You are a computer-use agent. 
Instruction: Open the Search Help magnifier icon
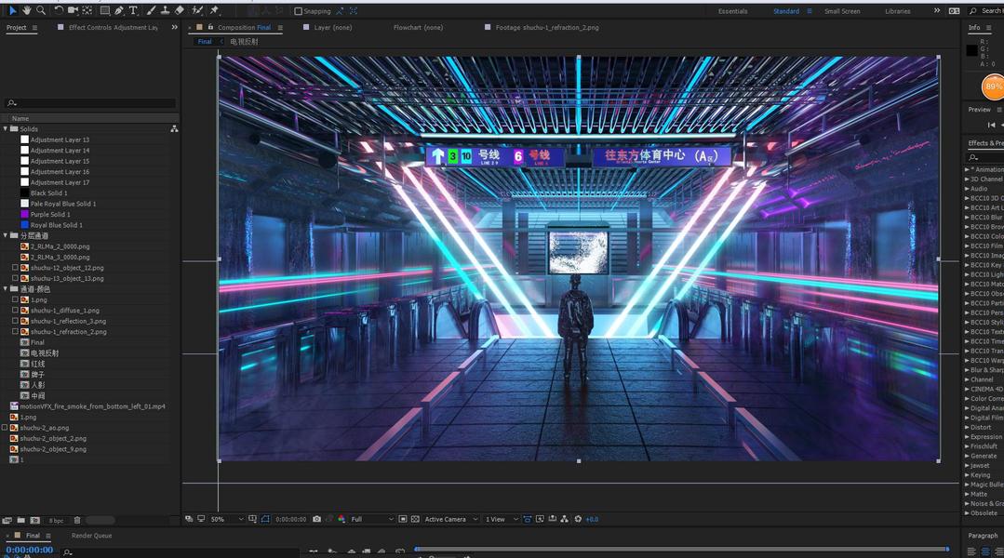973,11
